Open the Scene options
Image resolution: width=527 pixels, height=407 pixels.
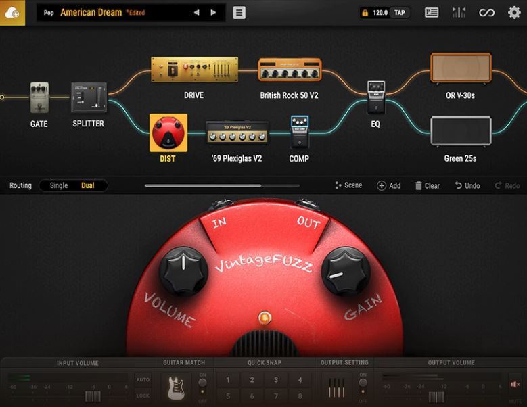pos(348,185)
